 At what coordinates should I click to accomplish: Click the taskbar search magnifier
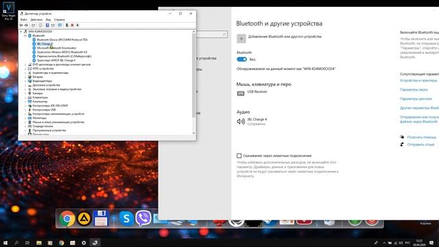tap(16, 243)
